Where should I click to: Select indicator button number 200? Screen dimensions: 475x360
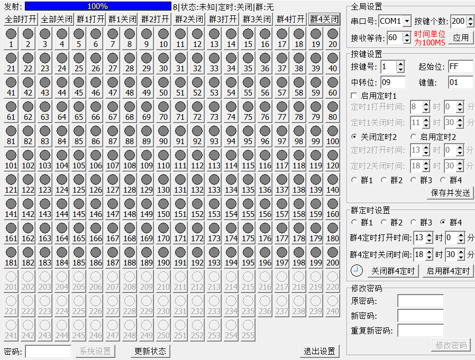point(333,257)
